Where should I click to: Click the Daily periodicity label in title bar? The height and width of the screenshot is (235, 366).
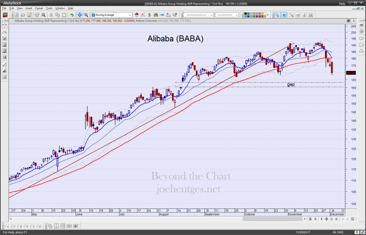click(342, 4)
